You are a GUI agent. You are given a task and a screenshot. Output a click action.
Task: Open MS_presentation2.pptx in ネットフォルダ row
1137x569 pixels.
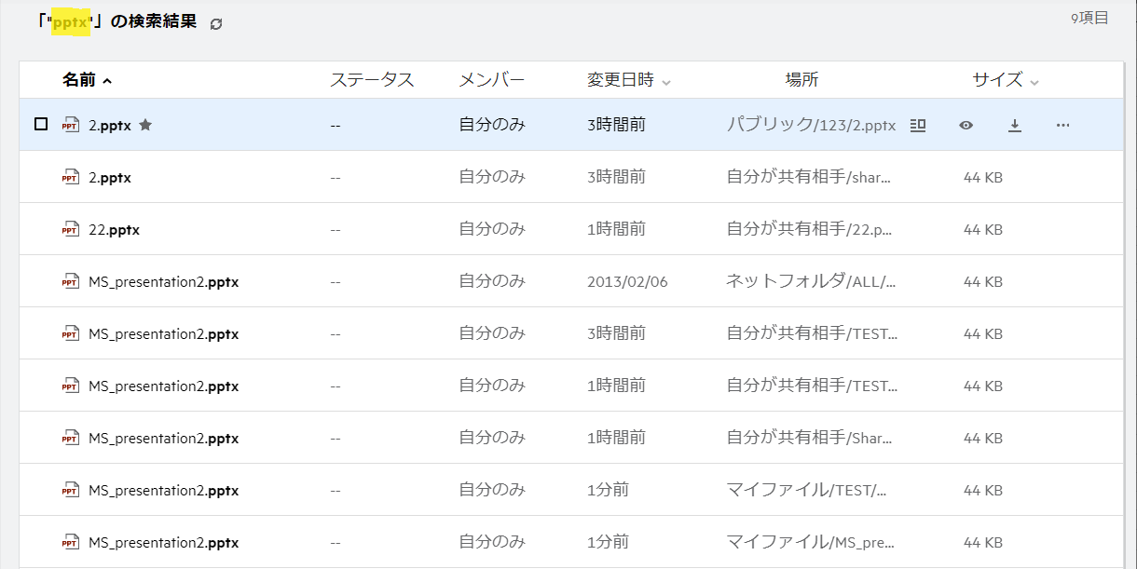point(163,281)
